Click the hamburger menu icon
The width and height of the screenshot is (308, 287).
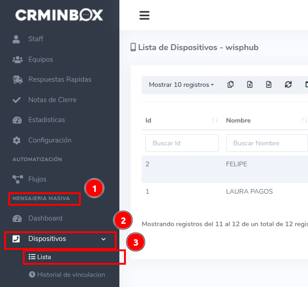tap(144, 15)
